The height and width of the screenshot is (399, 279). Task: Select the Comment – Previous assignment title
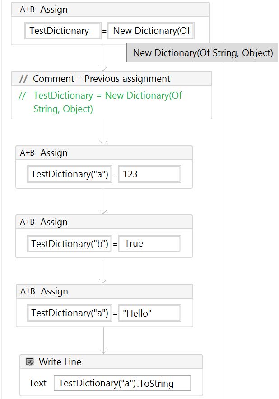tap(101, 79)
